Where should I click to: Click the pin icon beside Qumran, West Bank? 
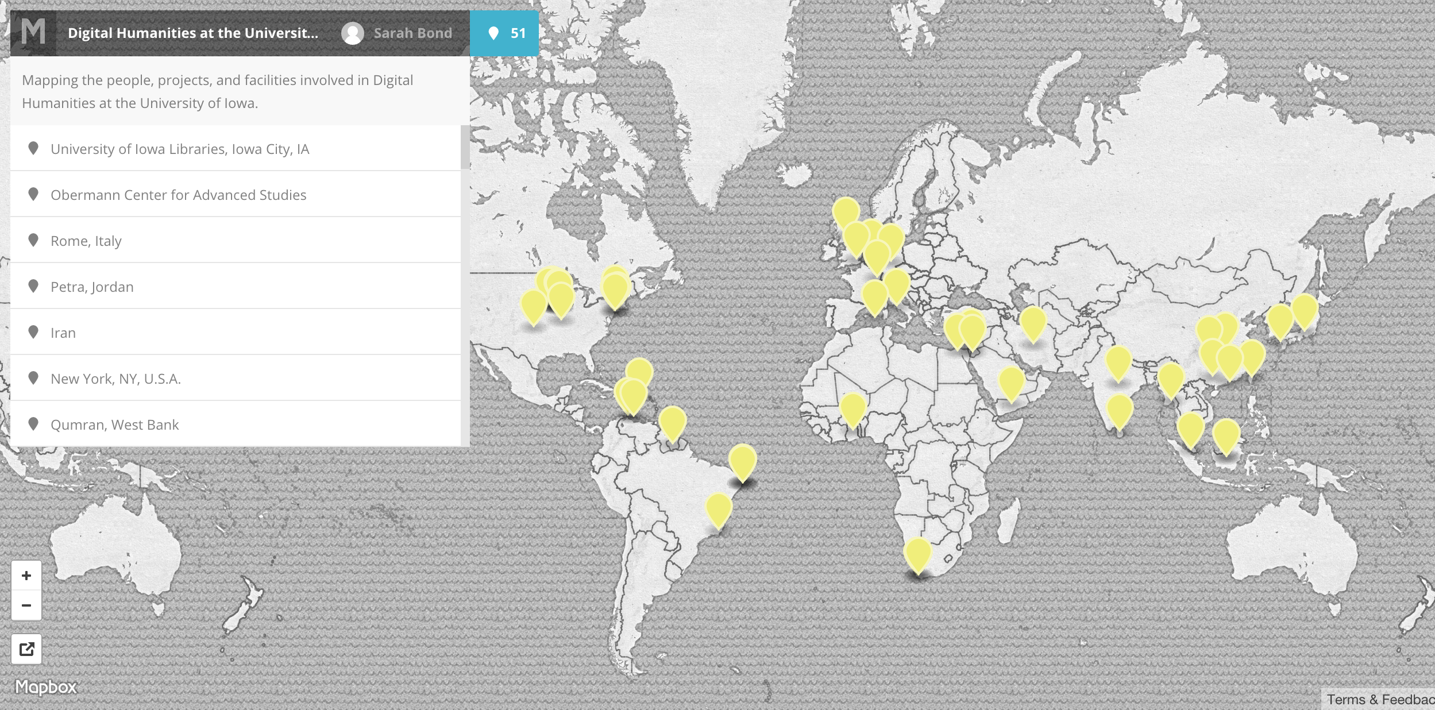pos(33,425)
